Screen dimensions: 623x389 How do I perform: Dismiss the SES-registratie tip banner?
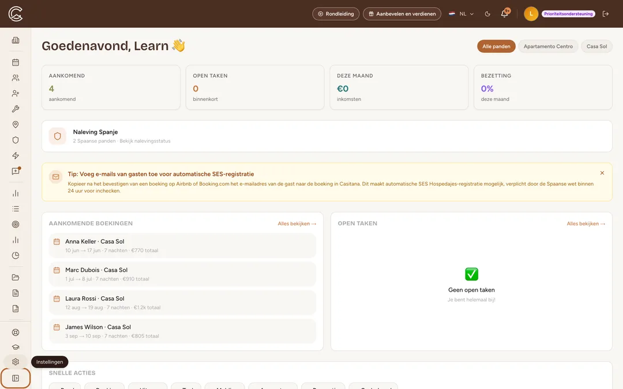[602, 173]
